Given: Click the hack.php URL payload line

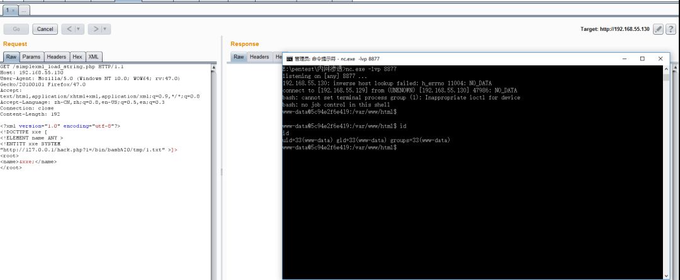Looking at the screenshot, I should click(89, 150).
